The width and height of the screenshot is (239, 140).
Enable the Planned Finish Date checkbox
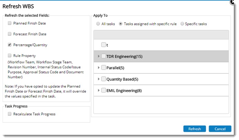tap(10, 23)
